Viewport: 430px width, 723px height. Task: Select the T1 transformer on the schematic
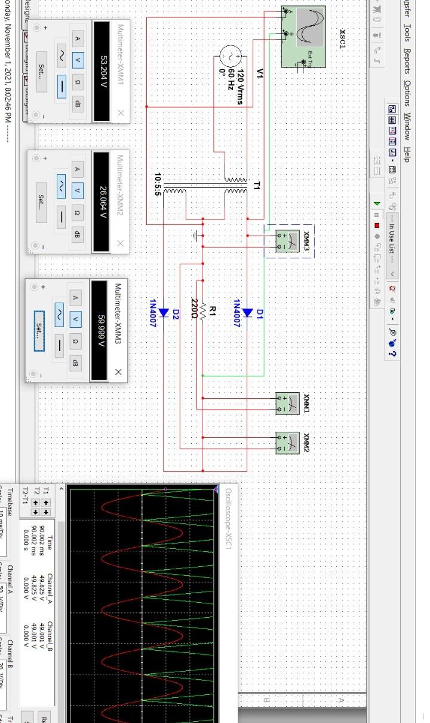pos(206,185)
